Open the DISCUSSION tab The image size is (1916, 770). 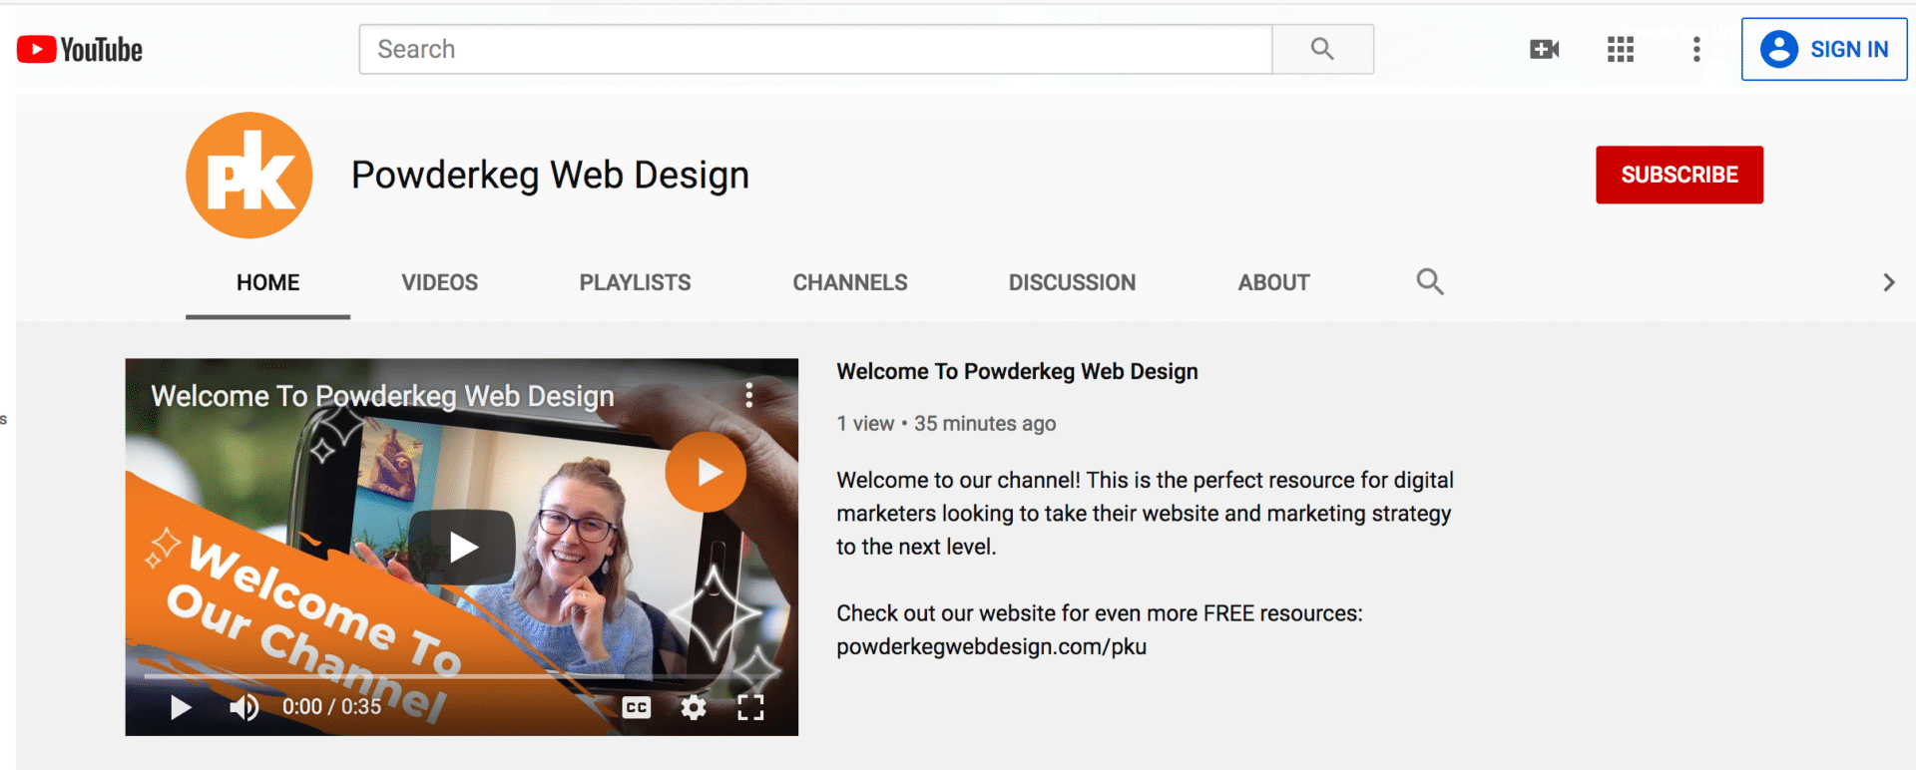(1072, 282)
